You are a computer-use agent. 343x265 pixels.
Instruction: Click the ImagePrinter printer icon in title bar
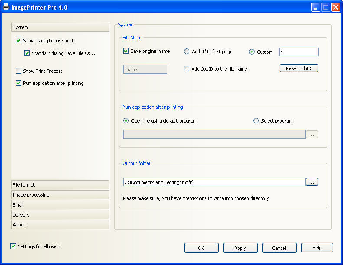[6, 7]
